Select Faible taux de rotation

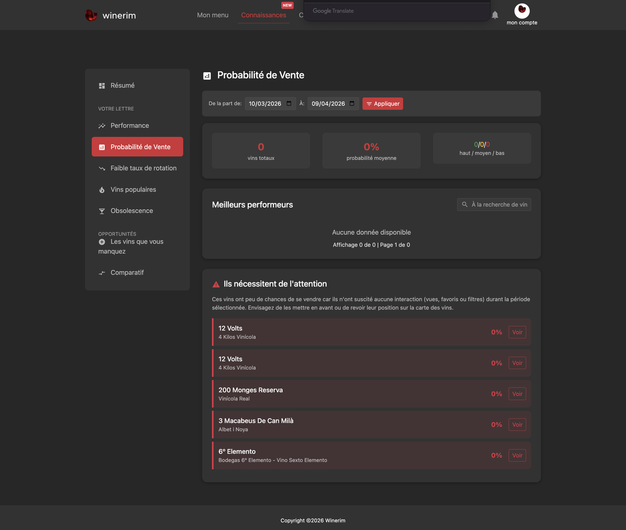click(x=137, y=168)
